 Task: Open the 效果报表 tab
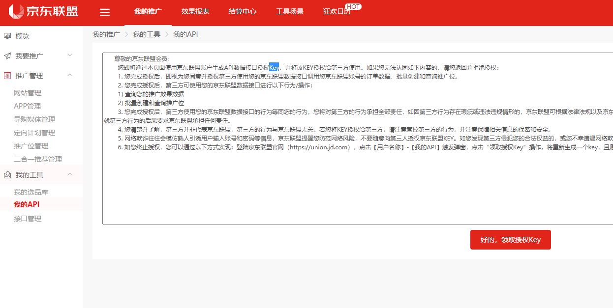point(195,11)
